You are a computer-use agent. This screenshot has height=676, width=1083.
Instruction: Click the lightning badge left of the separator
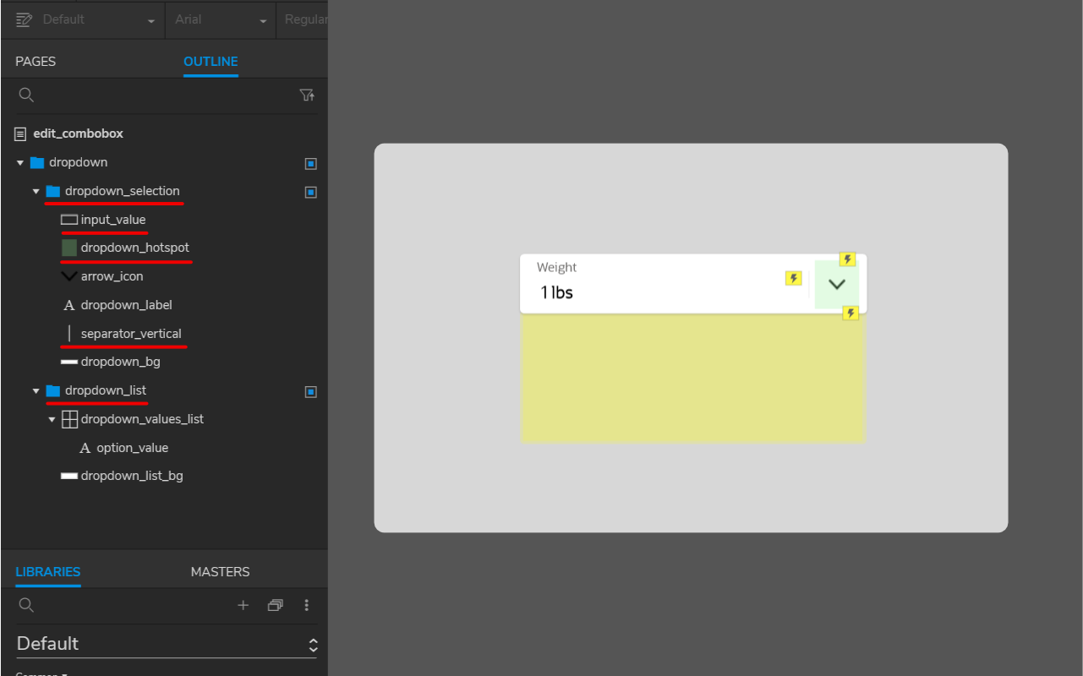coord(793,278)
